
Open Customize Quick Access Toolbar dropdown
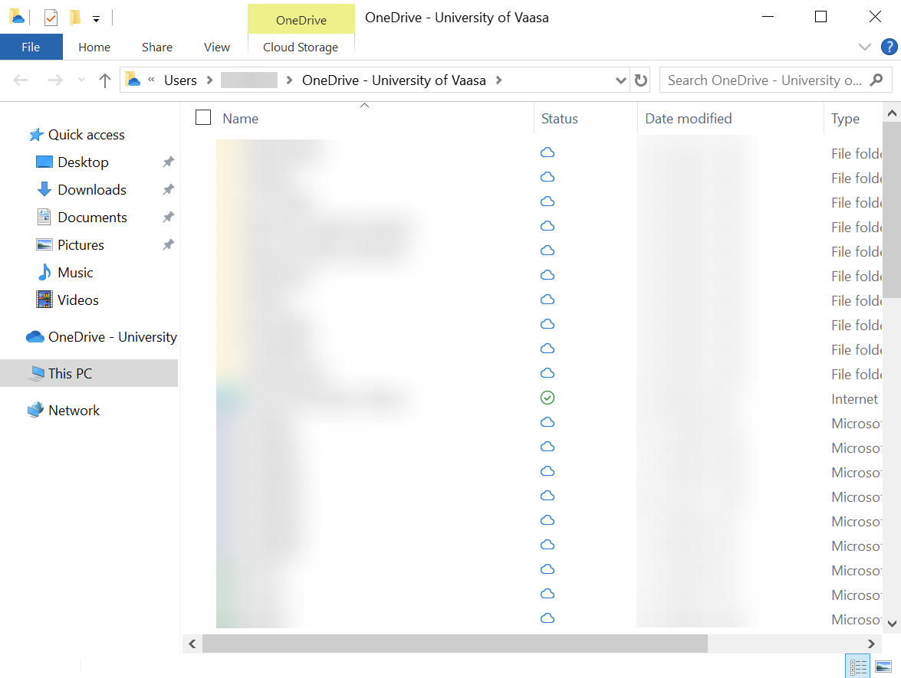[x=96, y=18]
